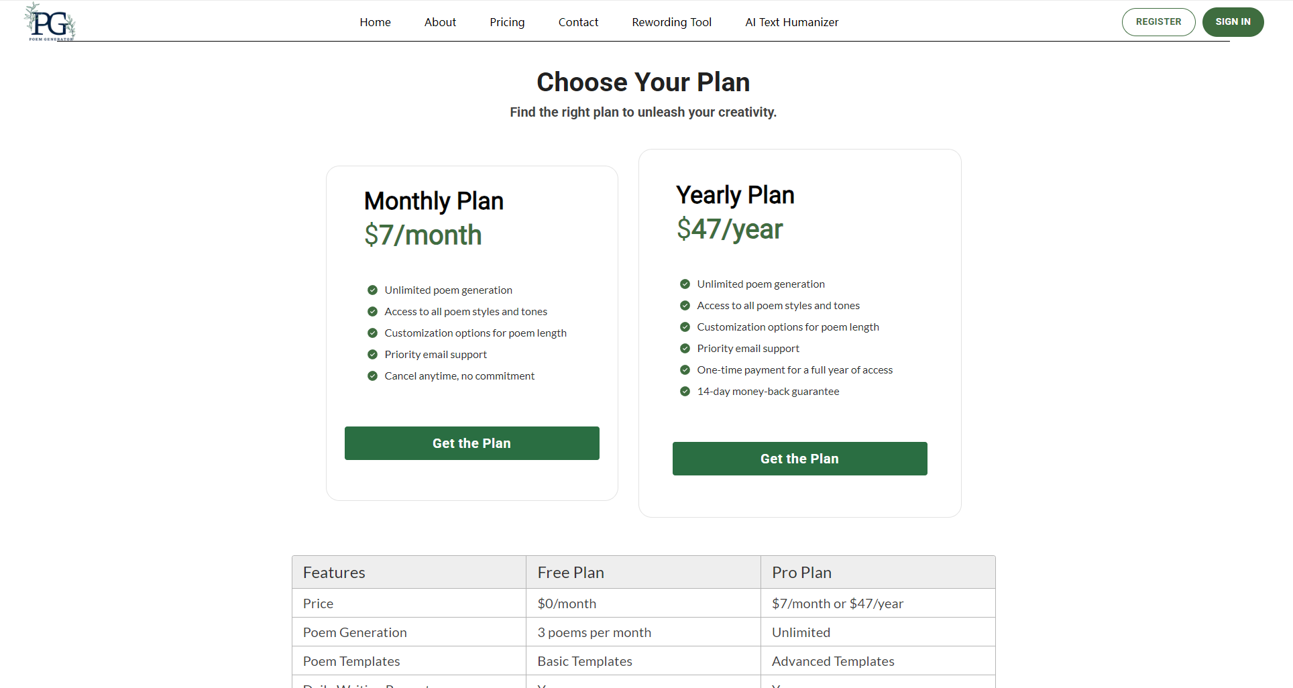The width and height of the screenshot is (1293, 688).
Task: Click the $47/year price text
Action: [730, 229]
